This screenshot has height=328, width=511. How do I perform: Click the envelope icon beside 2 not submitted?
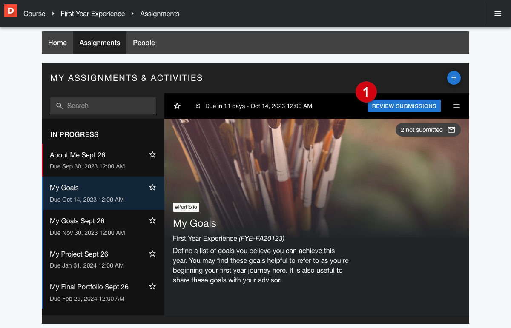click(451, 130)
